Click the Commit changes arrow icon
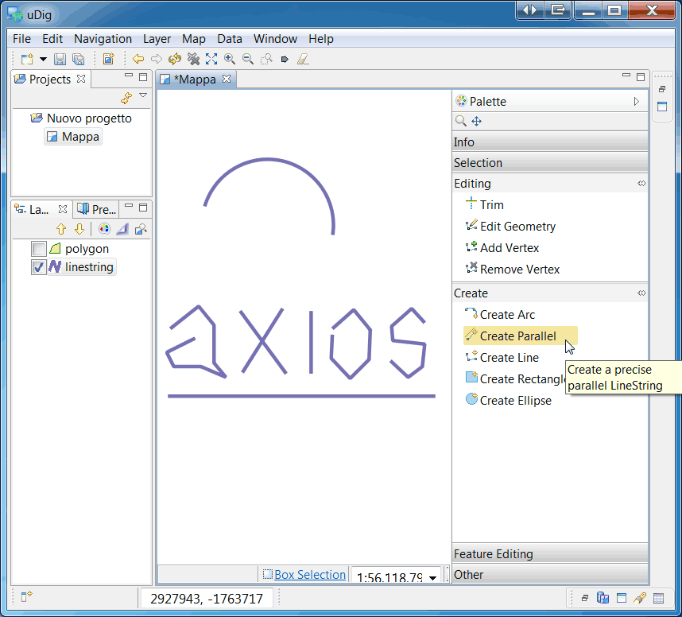682x617 pixels. click(285, 59)
